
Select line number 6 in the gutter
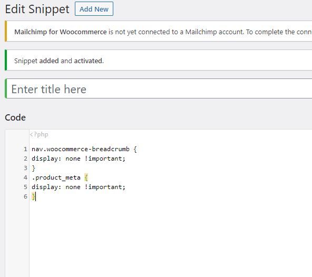(x=25, y=196)
